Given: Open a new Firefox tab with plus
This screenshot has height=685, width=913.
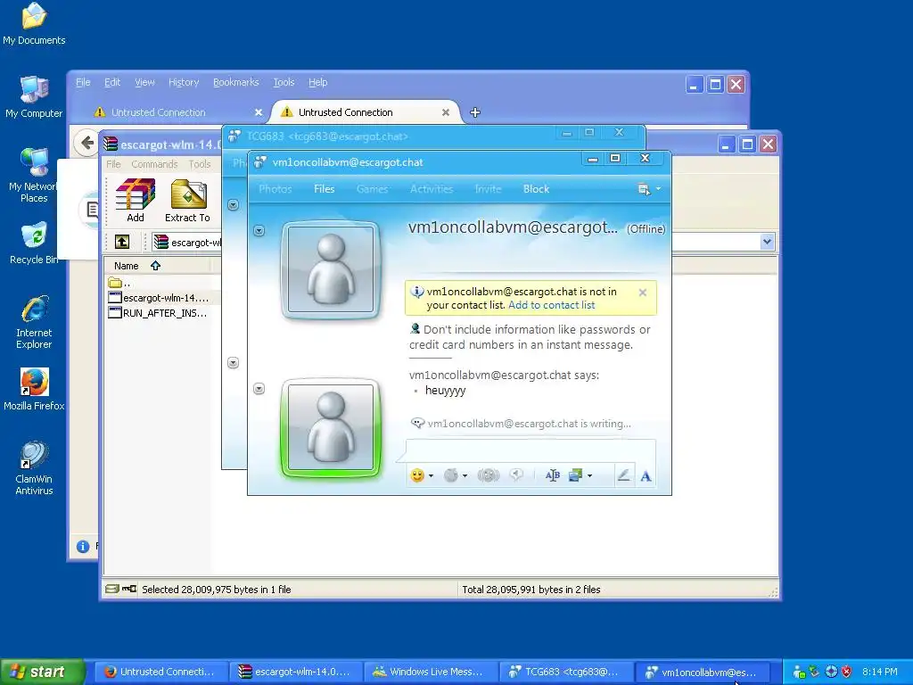Looking at the screenshot, I should point(475,112).
